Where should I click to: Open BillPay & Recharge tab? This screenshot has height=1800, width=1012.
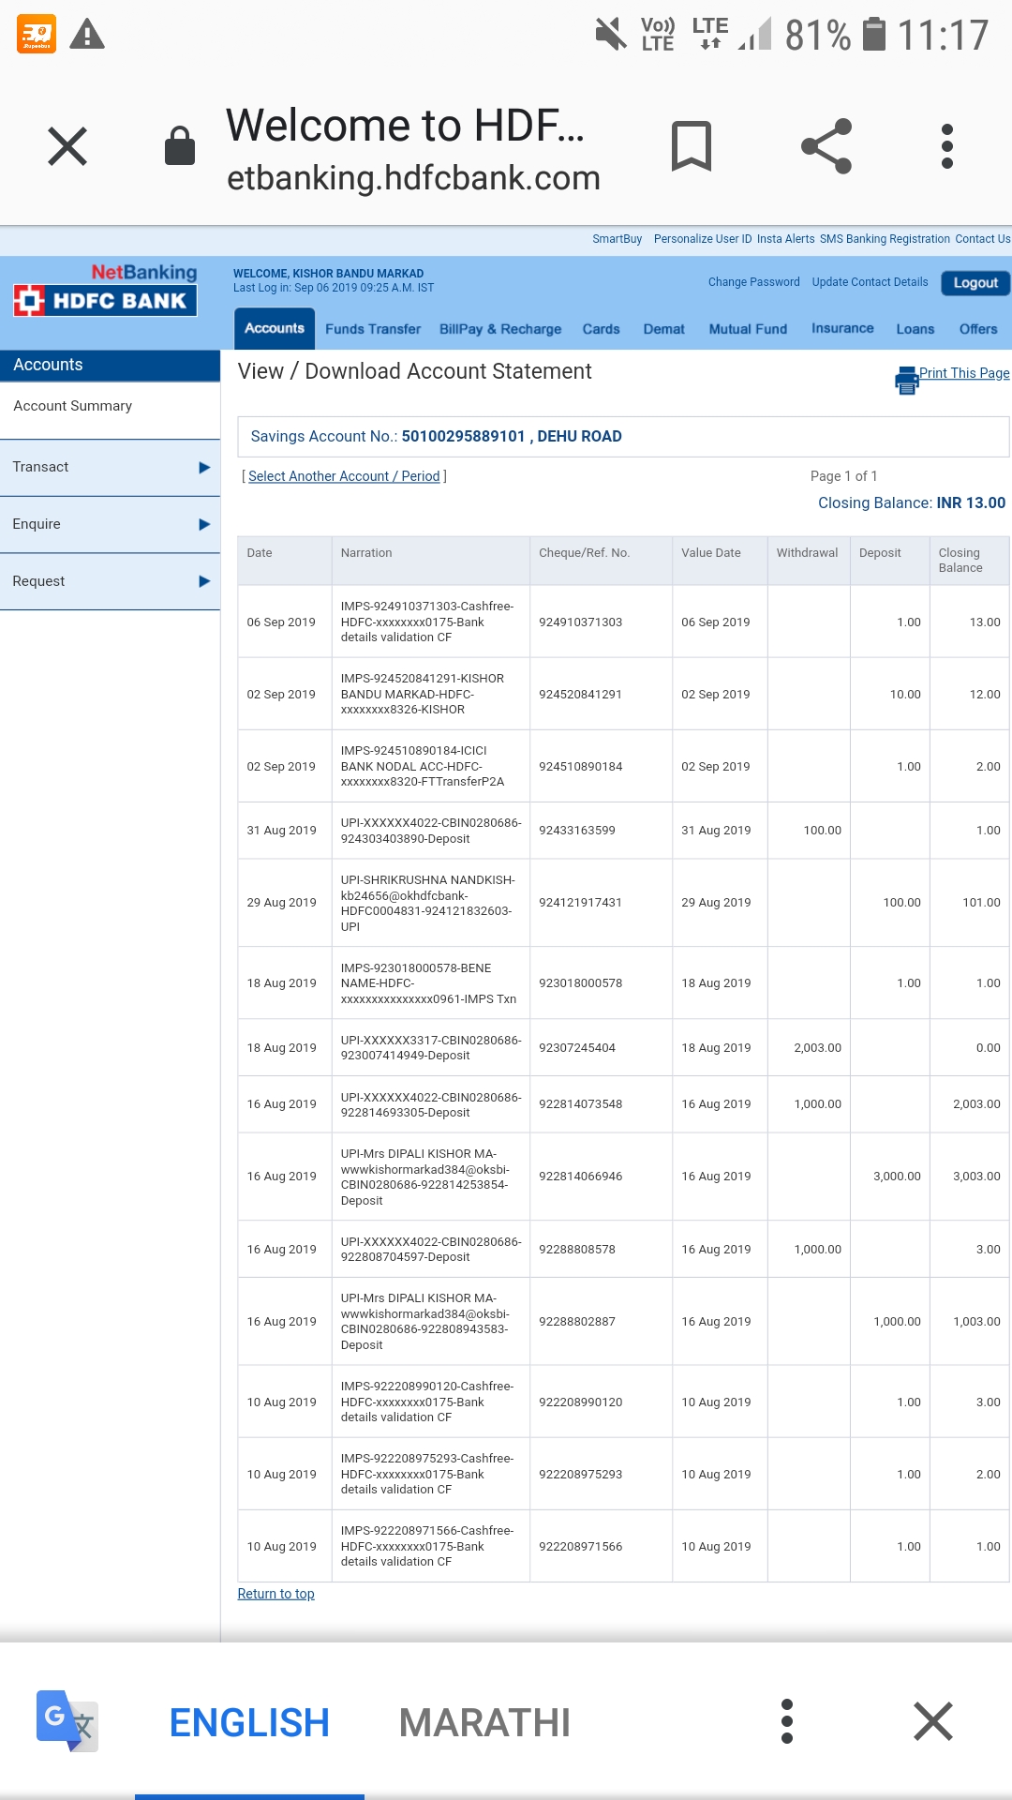(x=500, y=329)
